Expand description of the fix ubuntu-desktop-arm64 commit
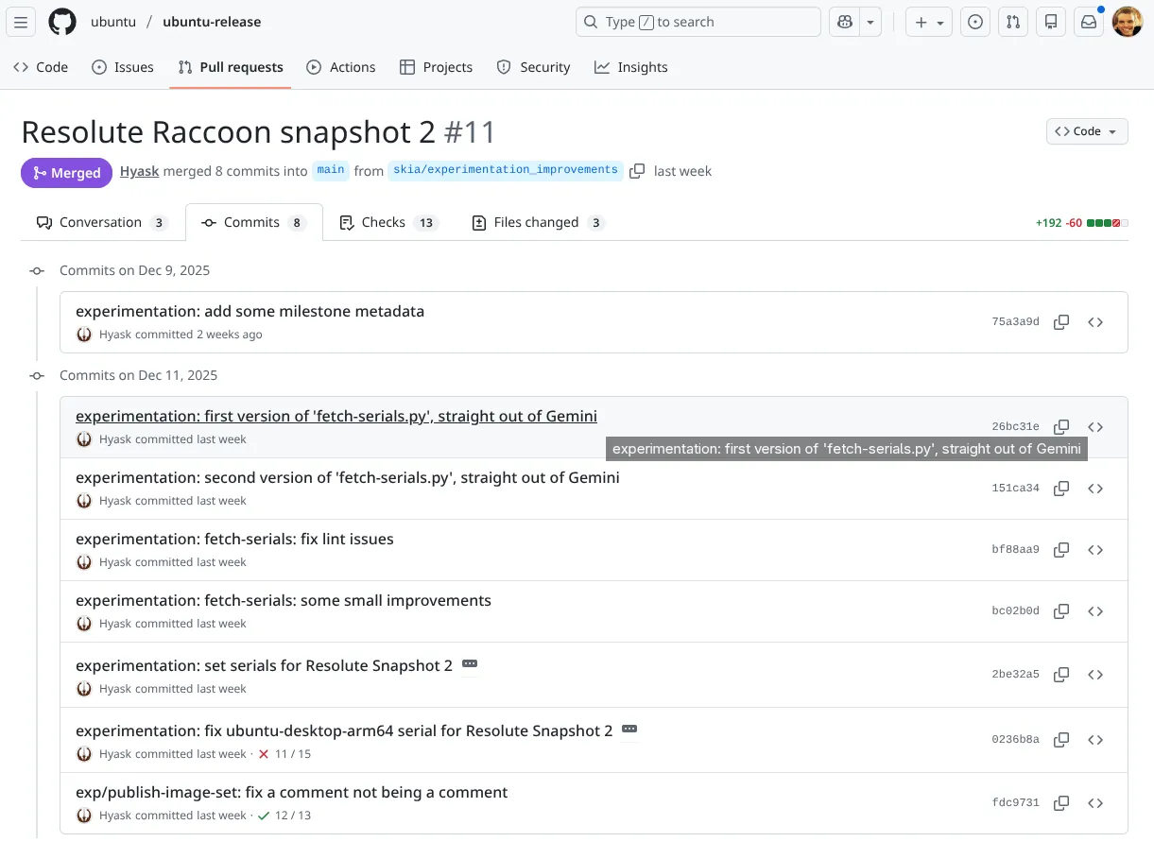The image size is (1154, 859). coord(629,729)
